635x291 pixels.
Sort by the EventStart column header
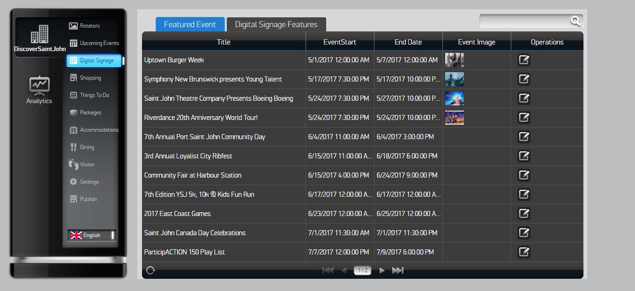coord(340,42)
